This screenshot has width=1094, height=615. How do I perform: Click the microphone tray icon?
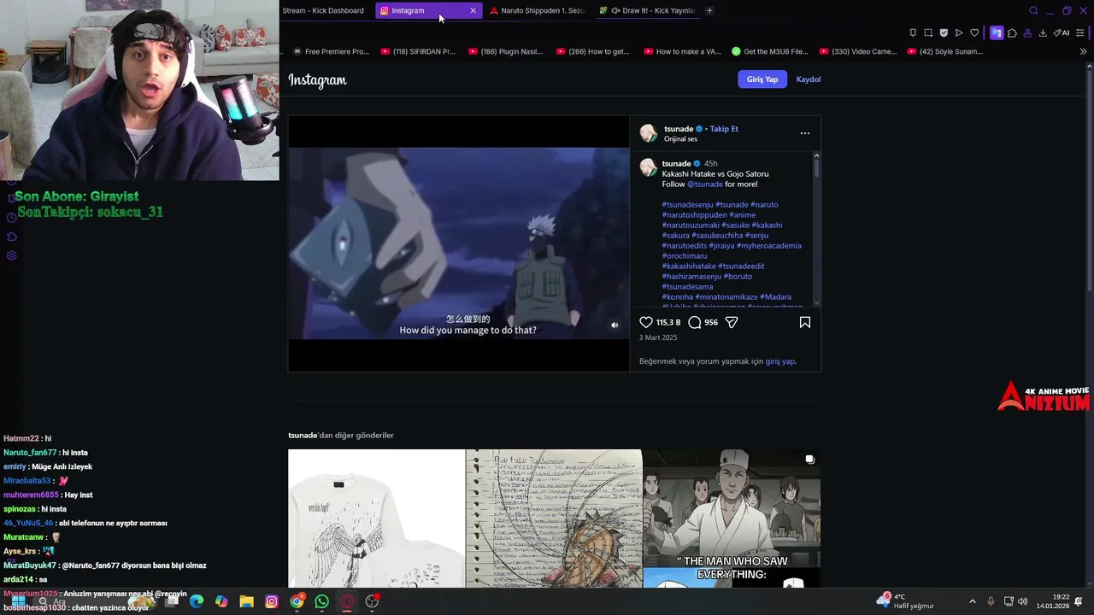point(991,601)
